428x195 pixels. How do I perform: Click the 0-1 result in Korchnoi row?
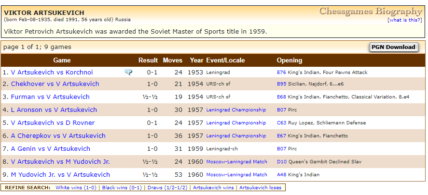coord(152,72)
